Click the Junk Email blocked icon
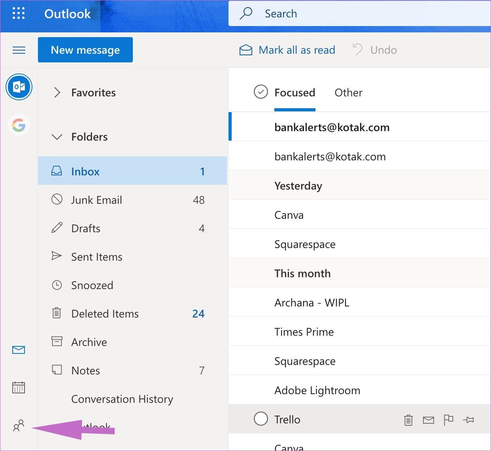Viewport: 491px width, 451px height. (57, 199)
